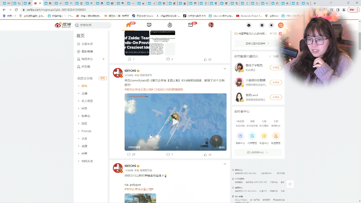361x203 pixels.
Task: Like the Zelda preview post with 23 likes
Action: pos(208,59)
